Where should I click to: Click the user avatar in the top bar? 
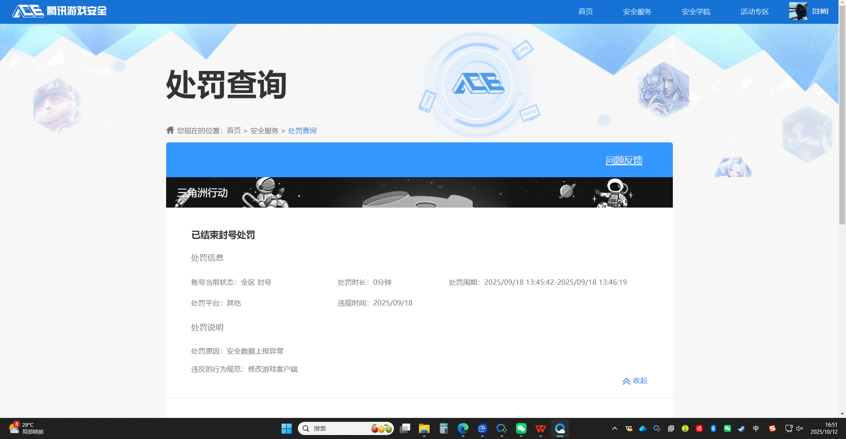click(798, 11)
